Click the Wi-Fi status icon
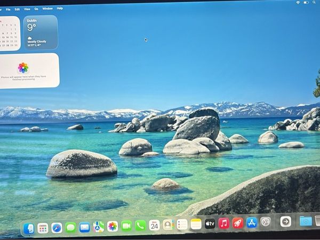The image size is (320, 240). point(298,3)
